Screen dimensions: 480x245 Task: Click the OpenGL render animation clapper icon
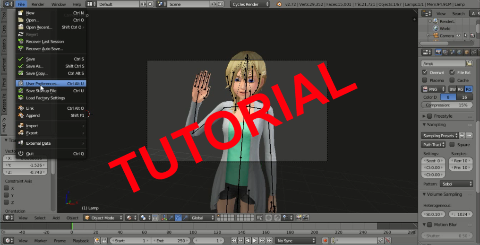[x=306, y=218]
